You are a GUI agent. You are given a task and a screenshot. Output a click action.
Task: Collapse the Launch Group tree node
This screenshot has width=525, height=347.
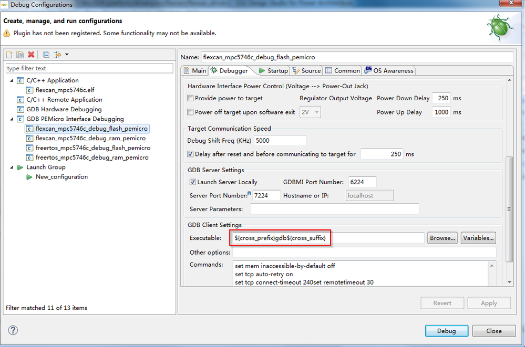click(12, 167)
